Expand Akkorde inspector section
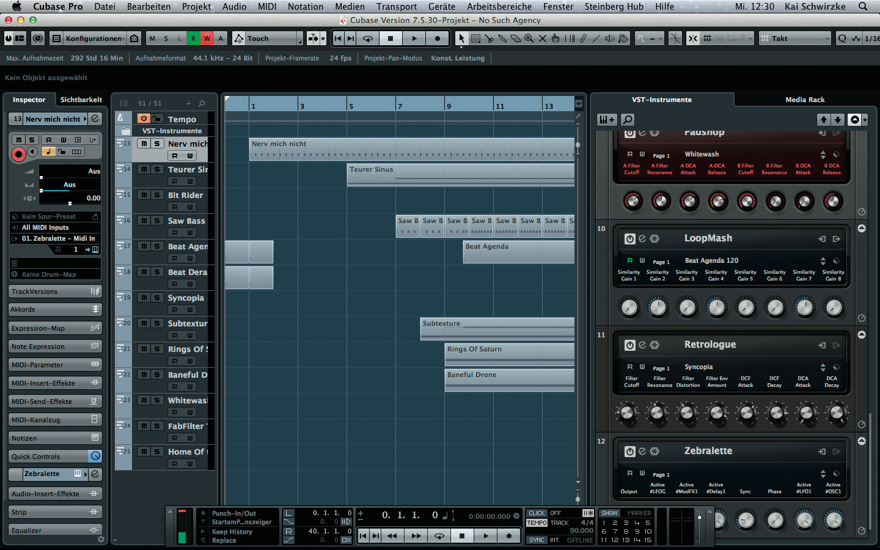 pos(54,309)
